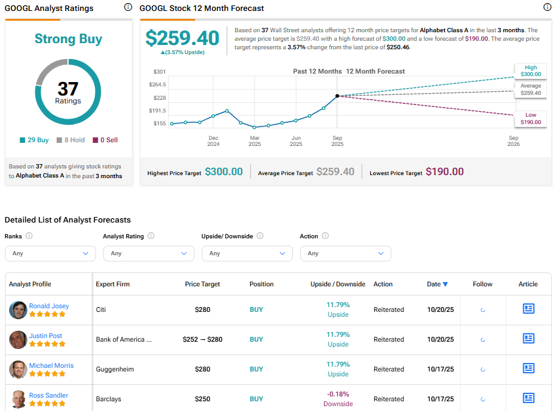Click info icon at top right of Stock Forecast
The width and height of the screenshot is (553, 411).
[546, 7]
